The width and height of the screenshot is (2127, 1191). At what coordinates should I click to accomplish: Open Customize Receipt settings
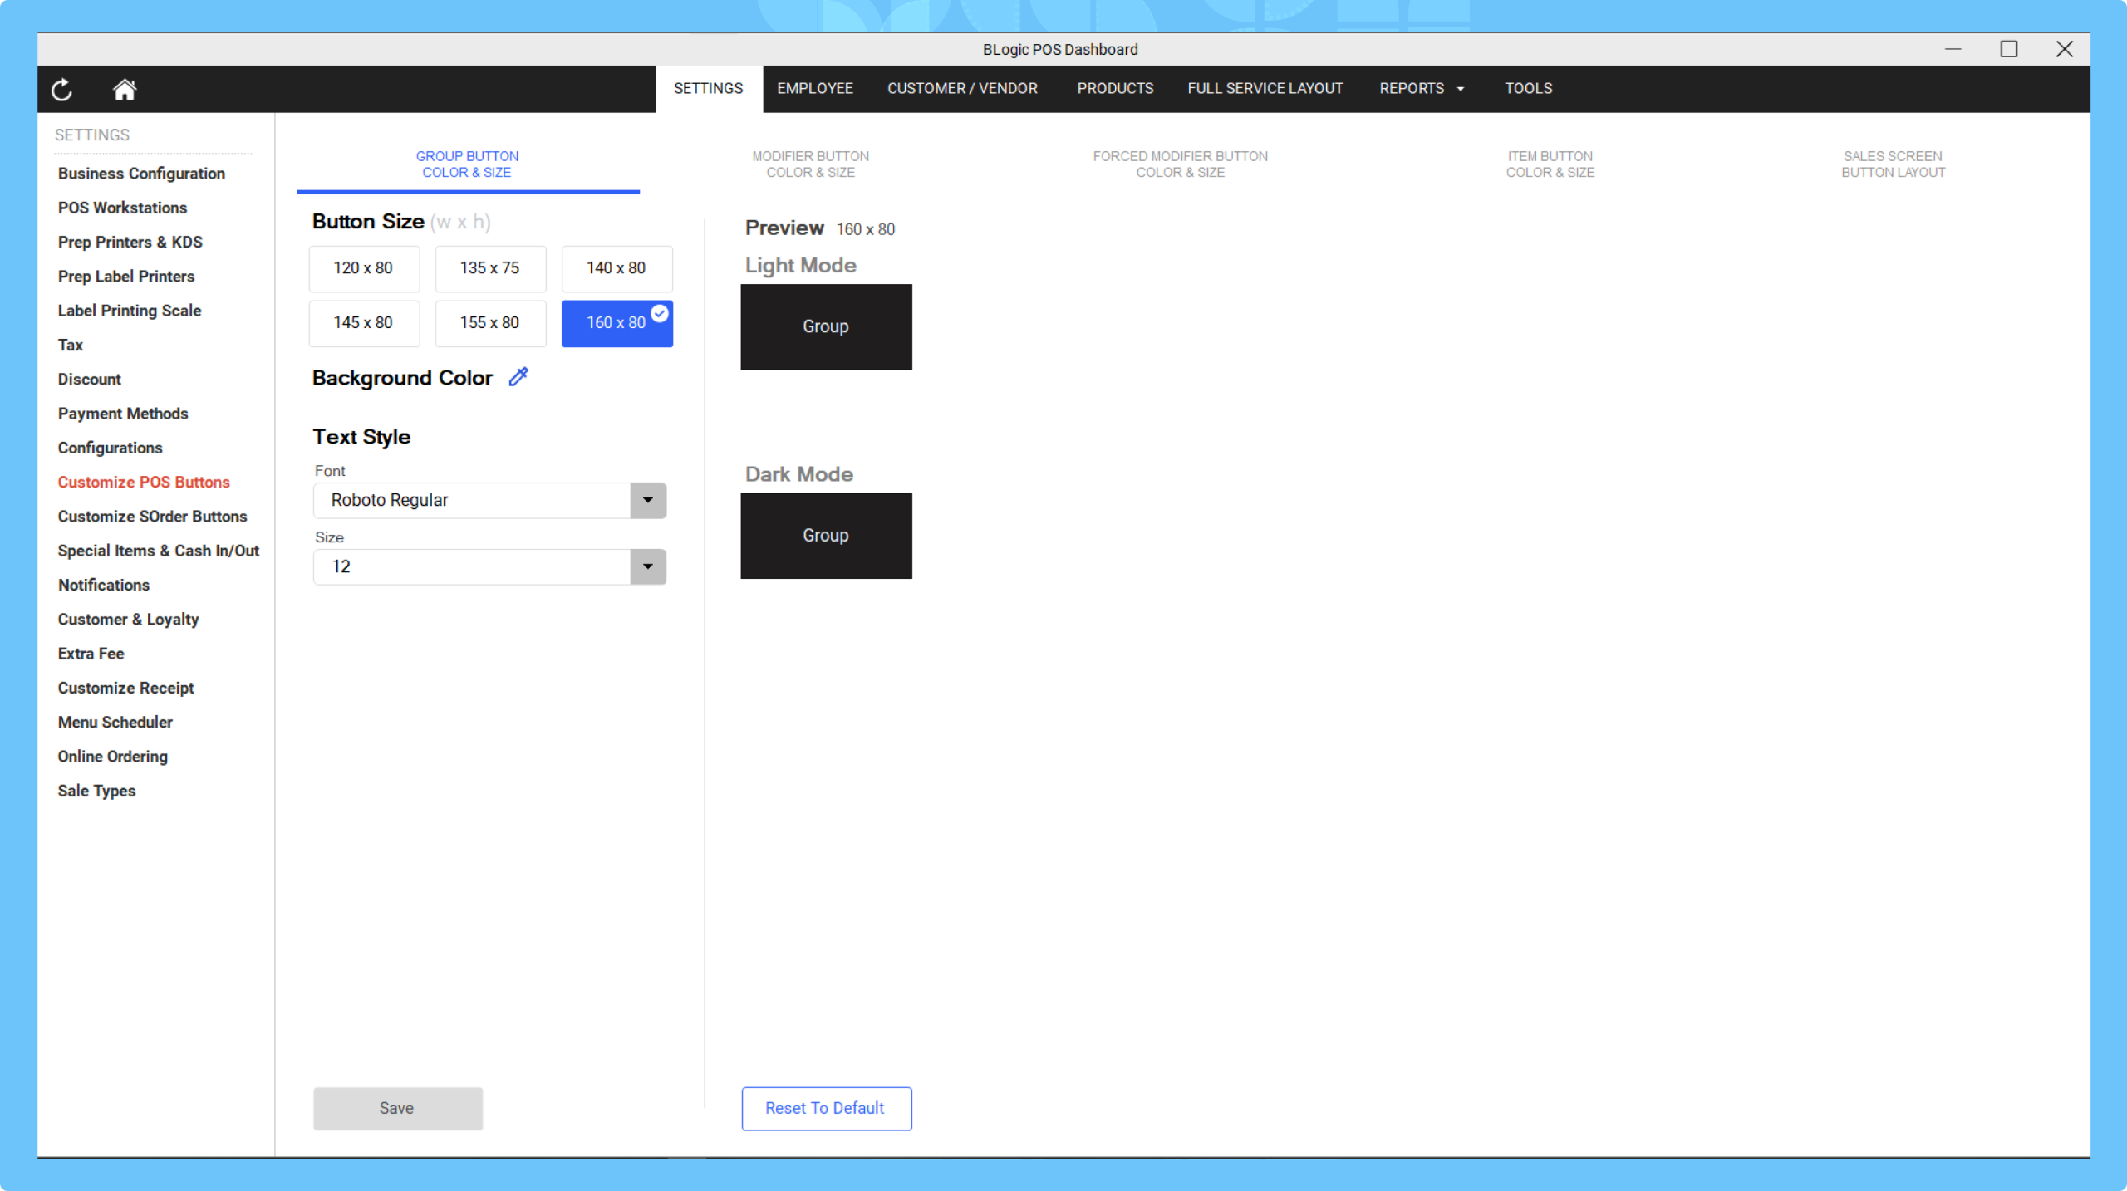coord(126,689)
